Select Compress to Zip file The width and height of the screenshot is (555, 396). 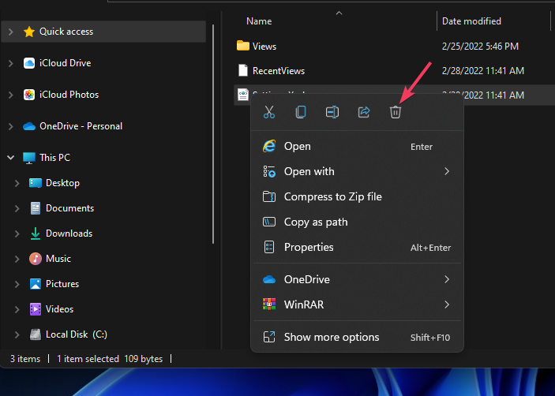coord(357,196)
